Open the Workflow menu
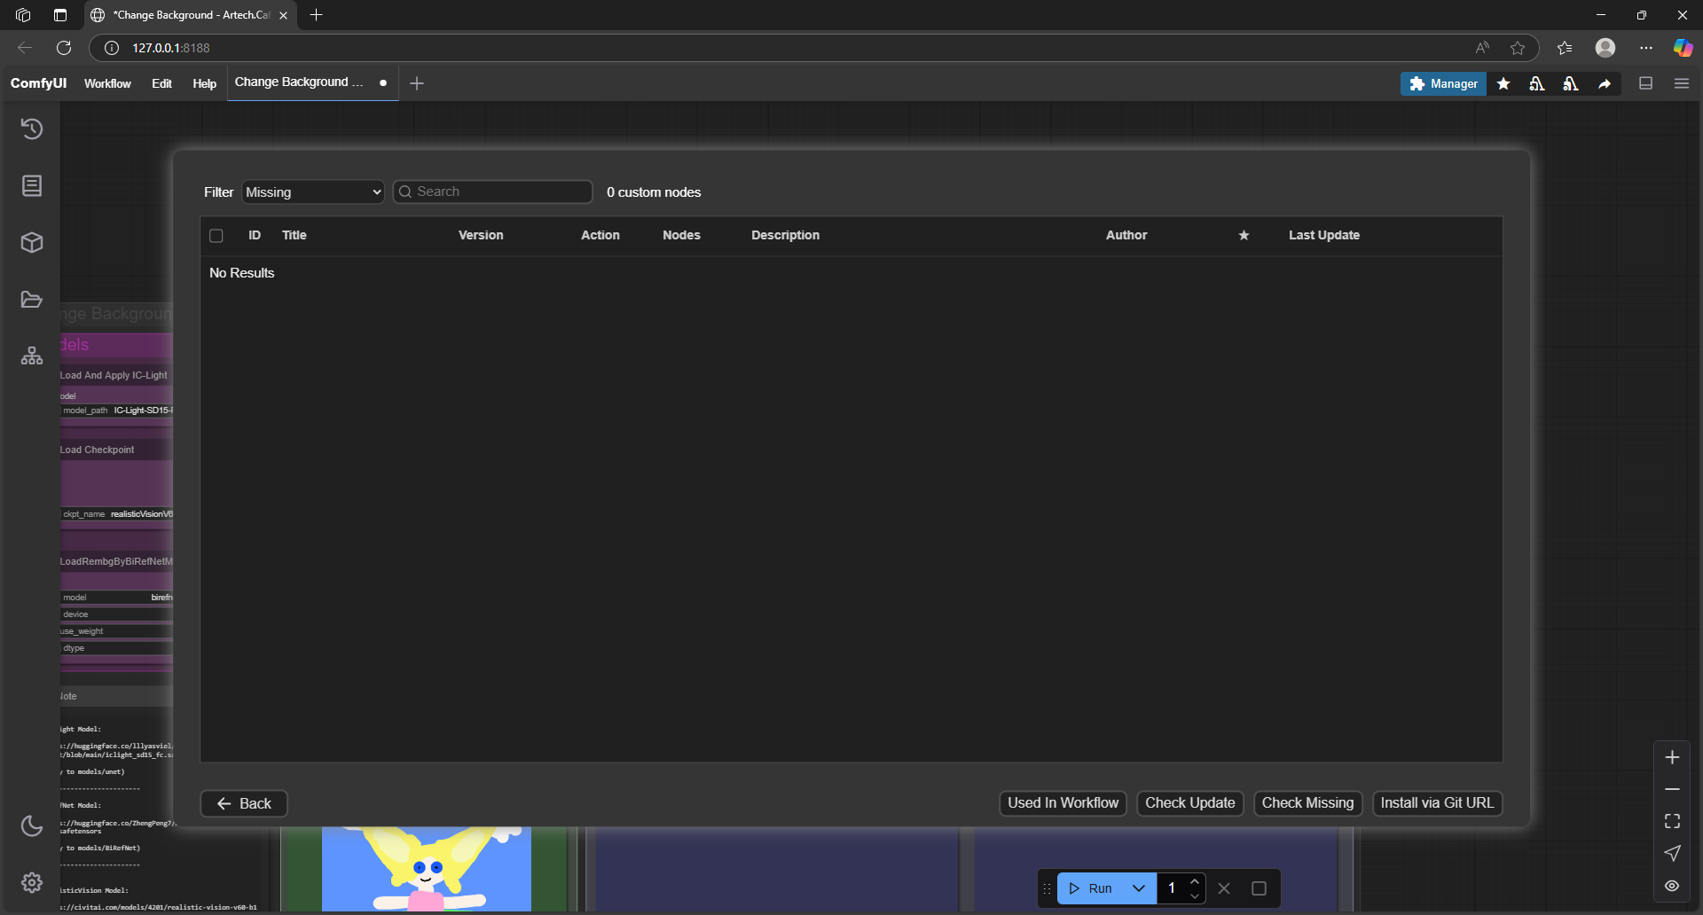Image resolution: width=1703 pixels, height=915 pixels. tap(107, 83)
